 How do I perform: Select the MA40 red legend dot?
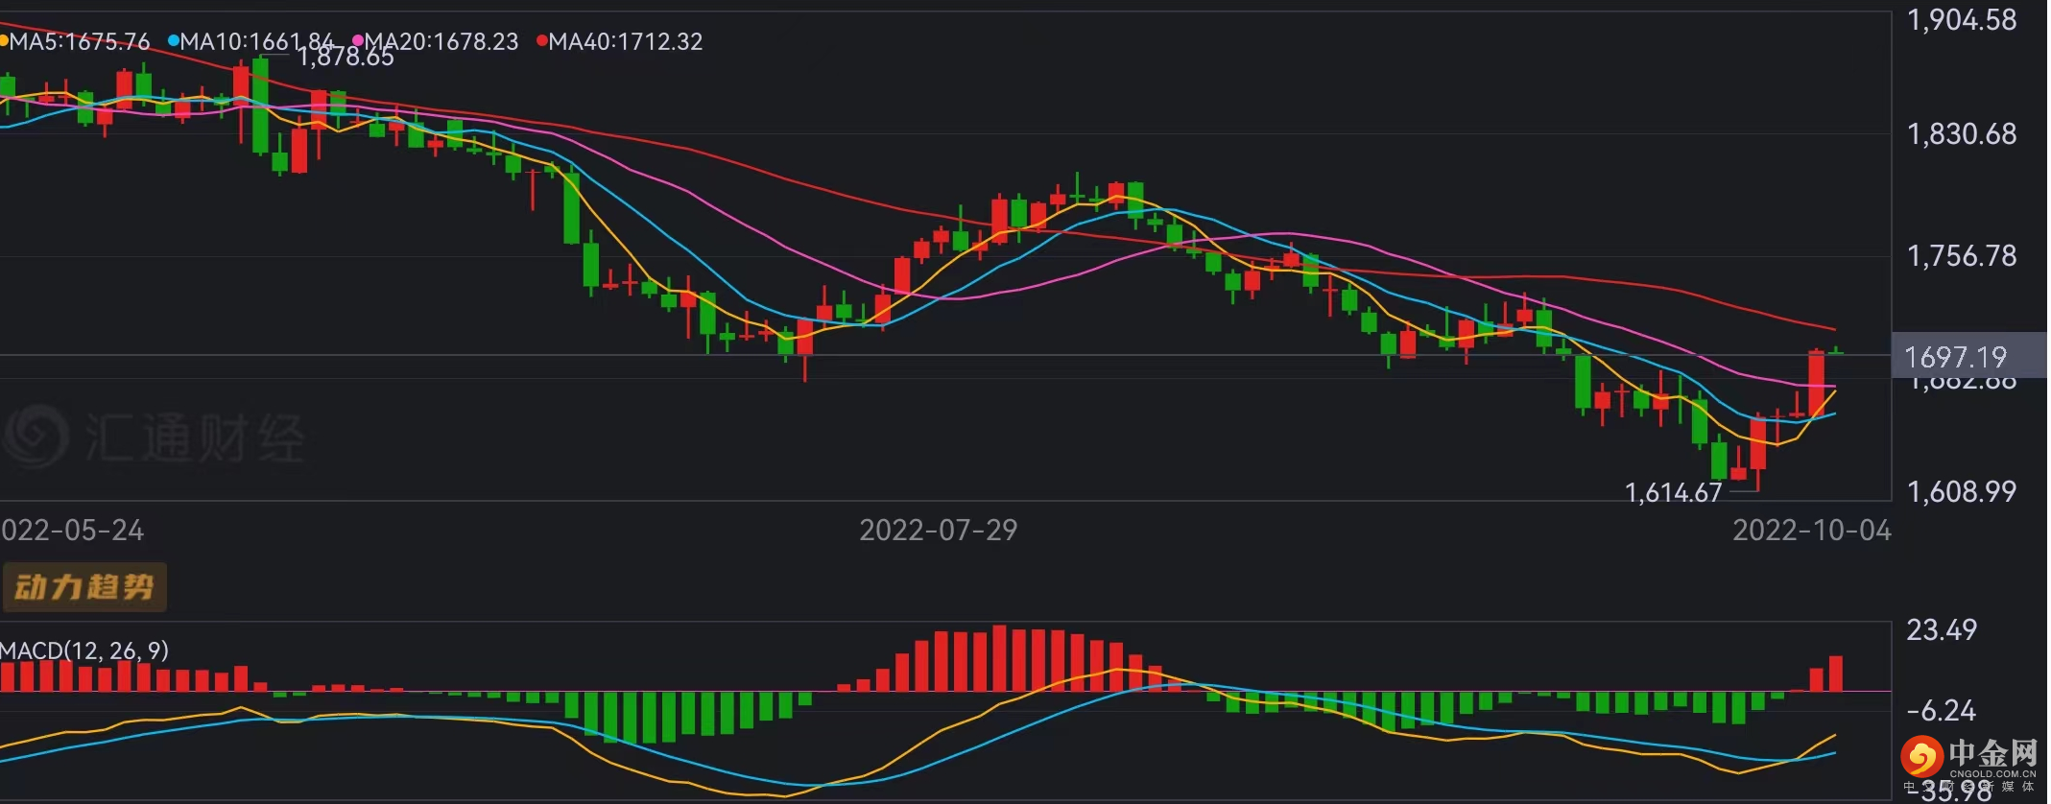click(542, 40)
